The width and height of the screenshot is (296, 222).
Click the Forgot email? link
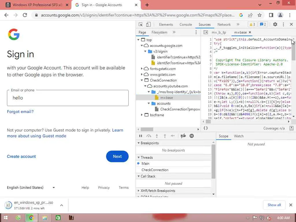click(x=20, y=112)
